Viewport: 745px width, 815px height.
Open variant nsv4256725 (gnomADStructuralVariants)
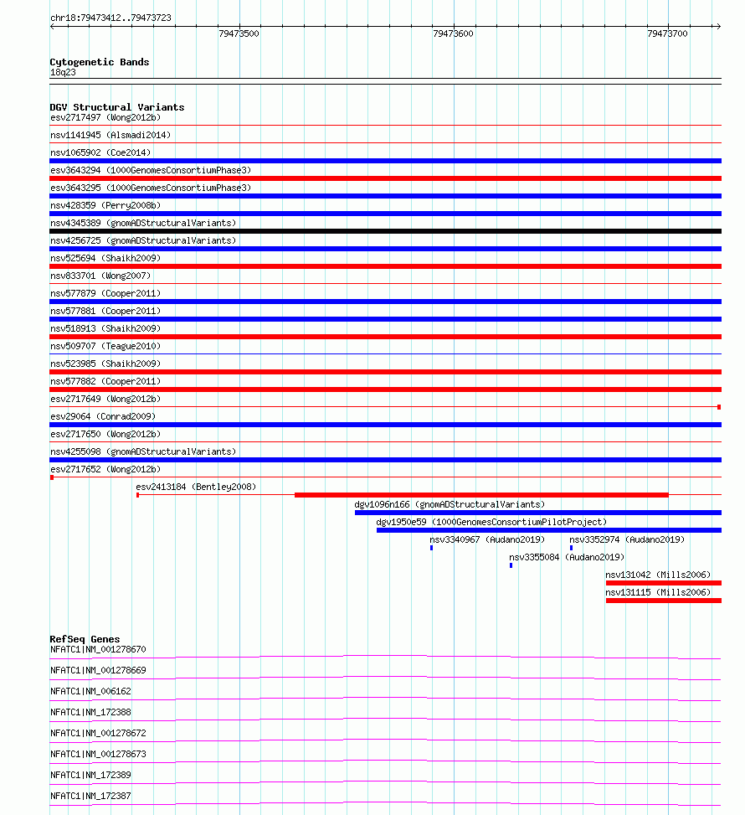click(143, 240)
